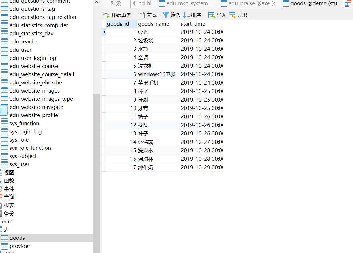Launch the Import (导入) wizard
This screenshot has width=353, height=253.
217,15
